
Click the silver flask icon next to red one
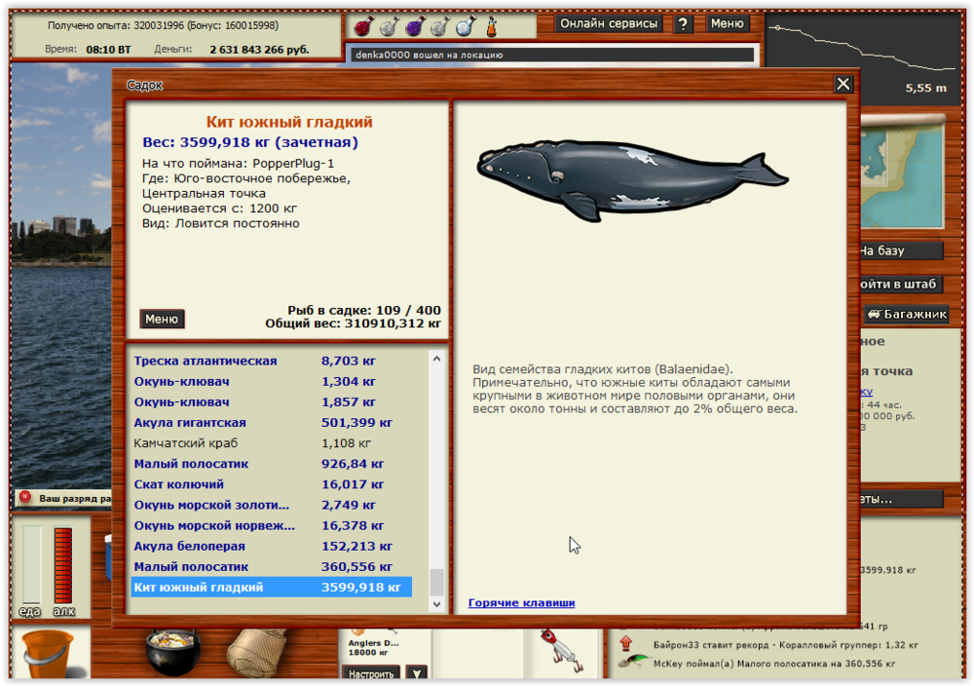coord(388,26)
